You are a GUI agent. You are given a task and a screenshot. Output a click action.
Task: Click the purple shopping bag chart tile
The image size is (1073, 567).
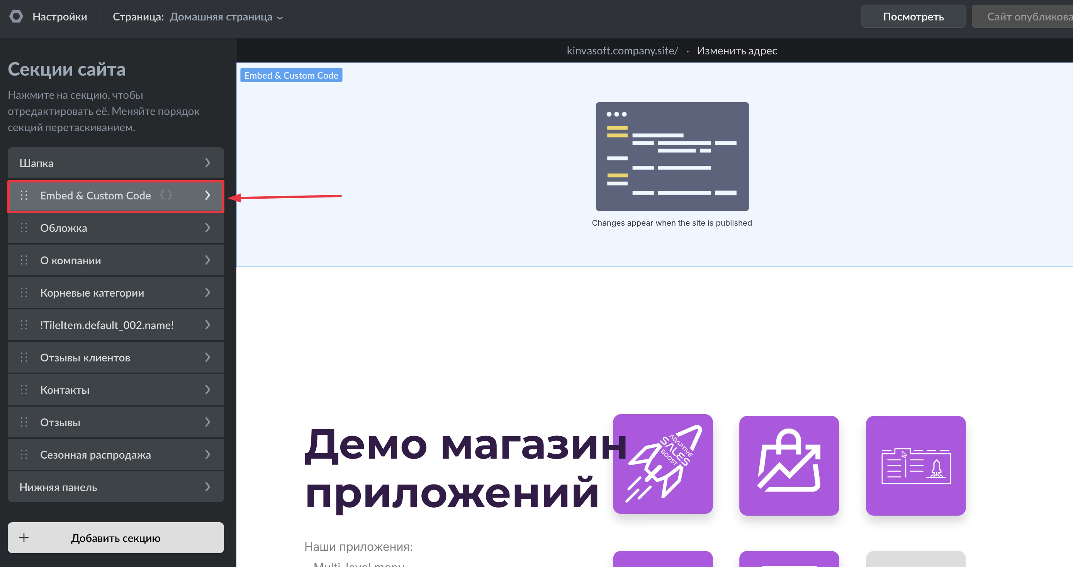pos(789,465)
